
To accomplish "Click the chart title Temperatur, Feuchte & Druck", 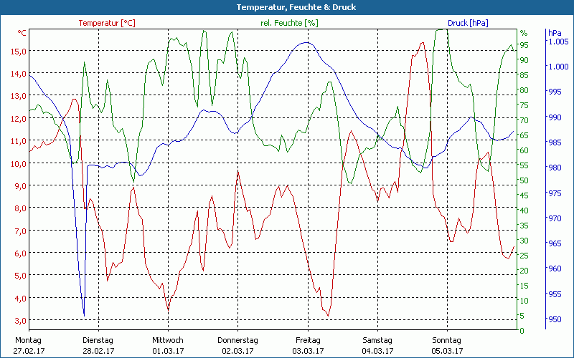I will pos(286,7).
